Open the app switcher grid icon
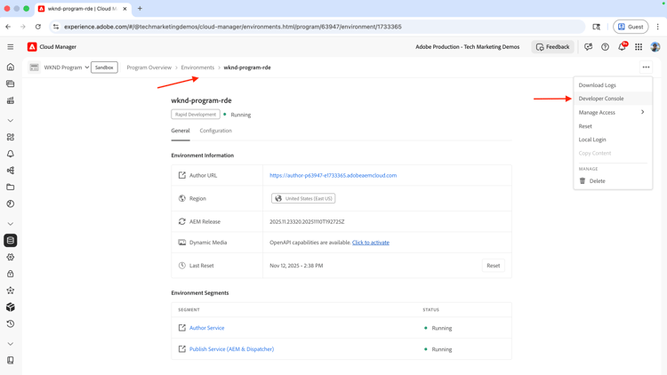The image size is (667, 375). (x=639, y=47)
